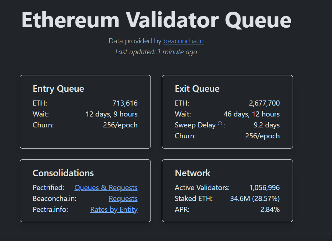
Task: Open the Beaconcha.in Requests link
Action: point(123,199)
